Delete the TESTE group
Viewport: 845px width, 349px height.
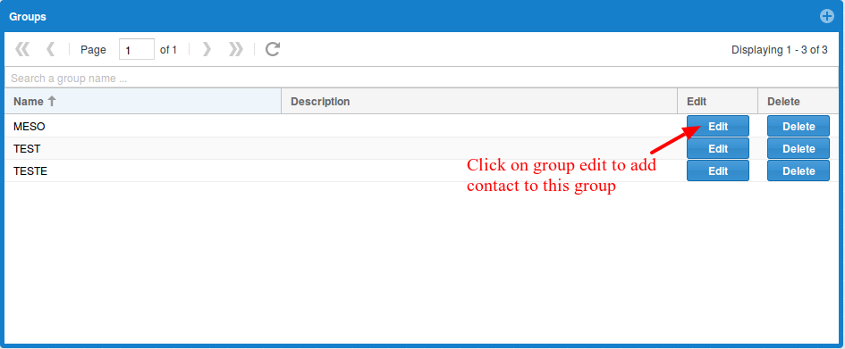(x=799, y=171)
